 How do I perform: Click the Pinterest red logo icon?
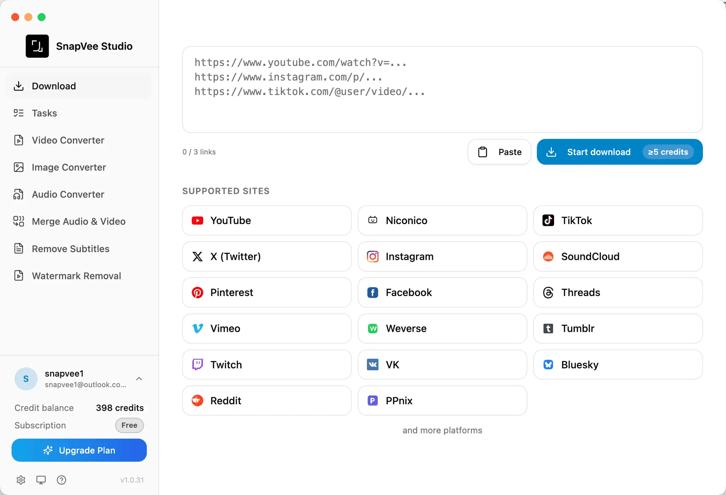(197, 293)
